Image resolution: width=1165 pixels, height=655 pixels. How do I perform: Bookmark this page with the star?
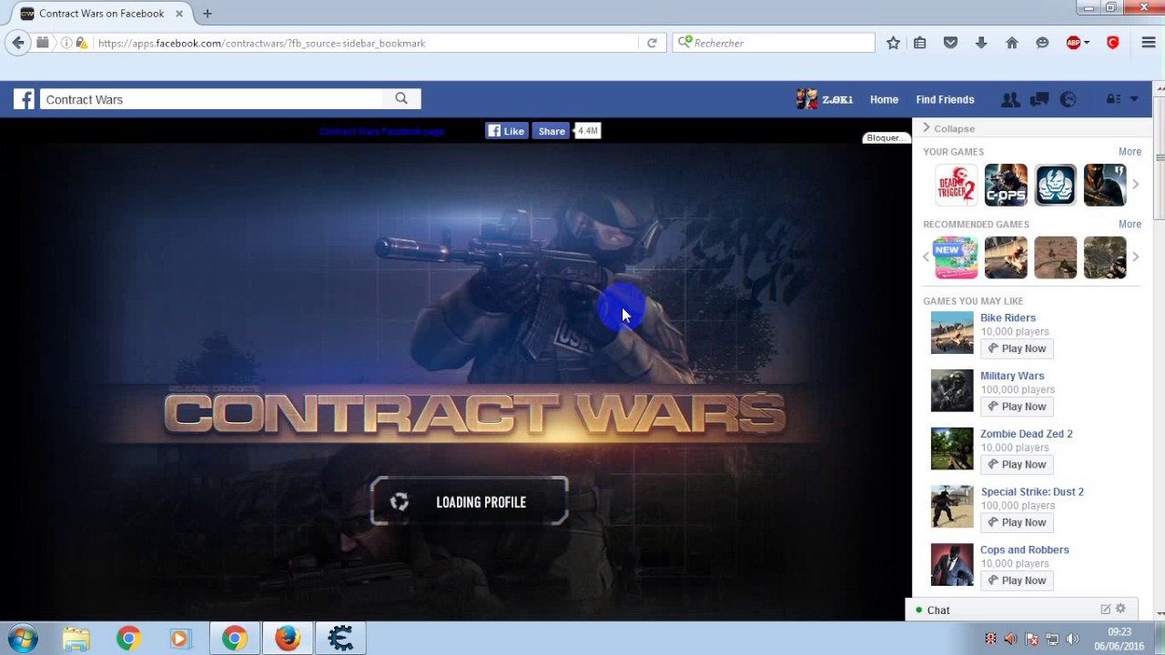893,43
